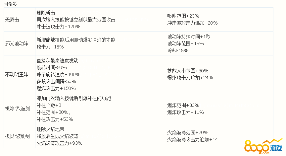Select the 邪光波动阵 skill name cell
Screen dimensions: 286x156
tap(17, 43)
